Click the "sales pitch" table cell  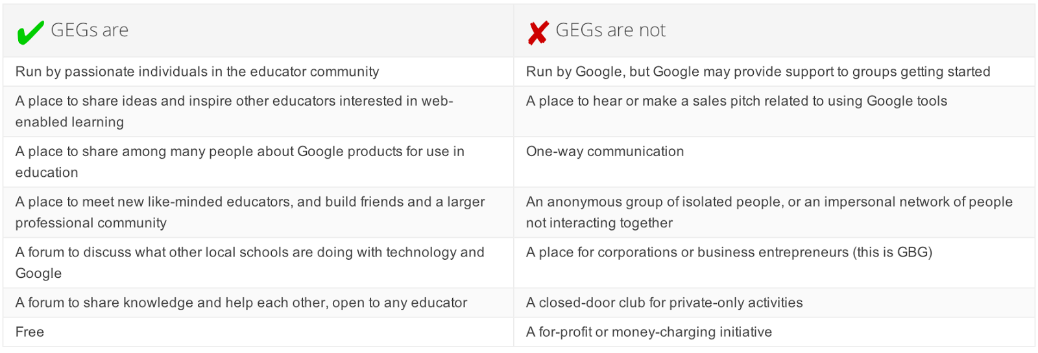coord(736,102)
